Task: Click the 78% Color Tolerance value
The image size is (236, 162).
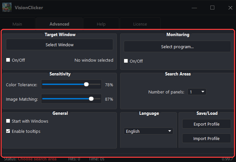Action: (x=109, y=85)
